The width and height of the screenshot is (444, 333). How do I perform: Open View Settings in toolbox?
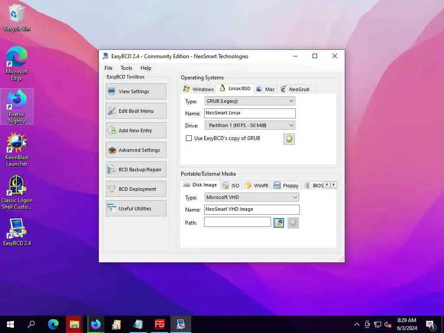tap(136, 91)
